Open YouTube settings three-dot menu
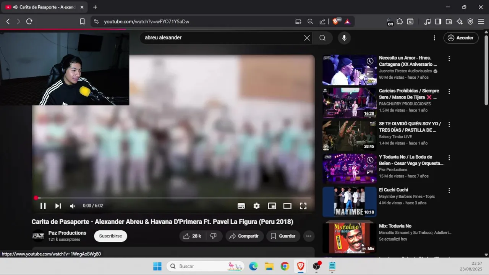Screen dimensions: 489x275 tap(434, 38)
